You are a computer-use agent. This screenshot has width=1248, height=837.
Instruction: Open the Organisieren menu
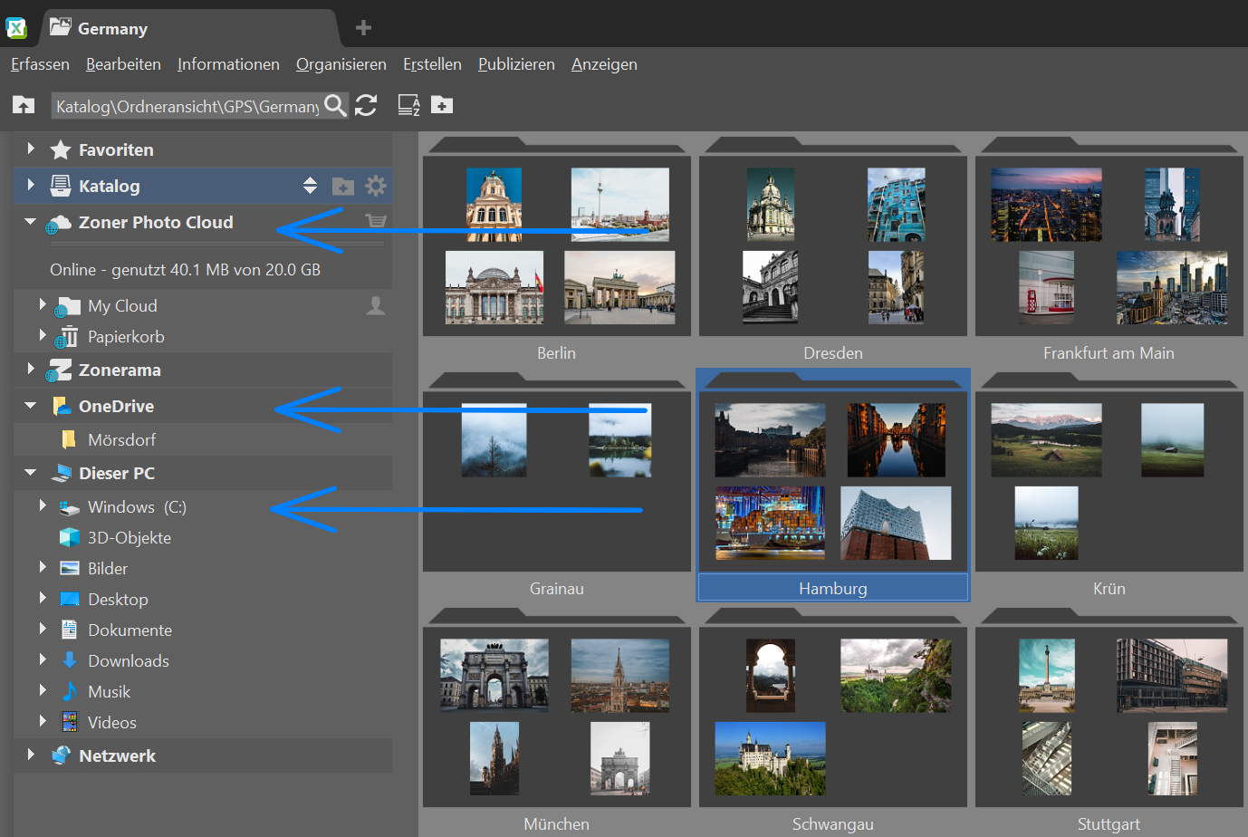[x=341, y=64]
